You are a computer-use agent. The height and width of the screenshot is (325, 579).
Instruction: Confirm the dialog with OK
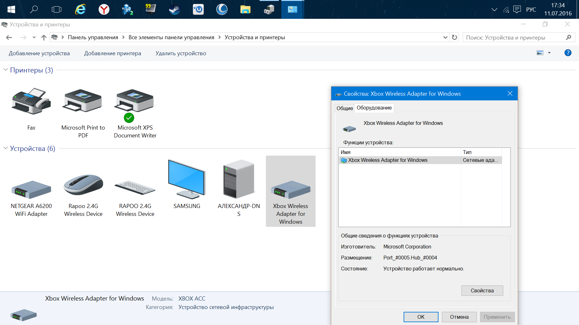421,317
